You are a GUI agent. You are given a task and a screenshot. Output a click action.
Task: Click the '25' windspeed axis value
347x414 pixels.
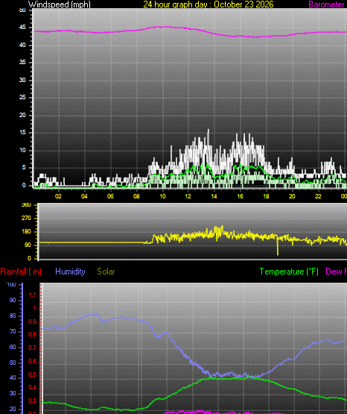point(22,98)
